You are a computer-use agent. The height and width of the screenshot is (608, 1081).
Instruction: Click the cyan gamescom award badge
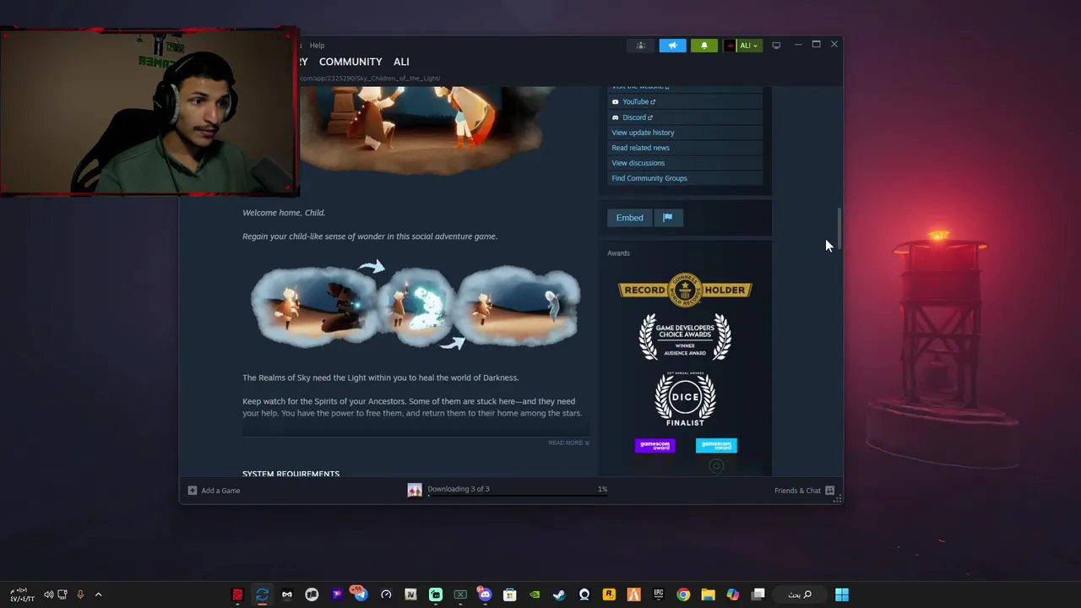pyautogui.click(x=716, y=446)
